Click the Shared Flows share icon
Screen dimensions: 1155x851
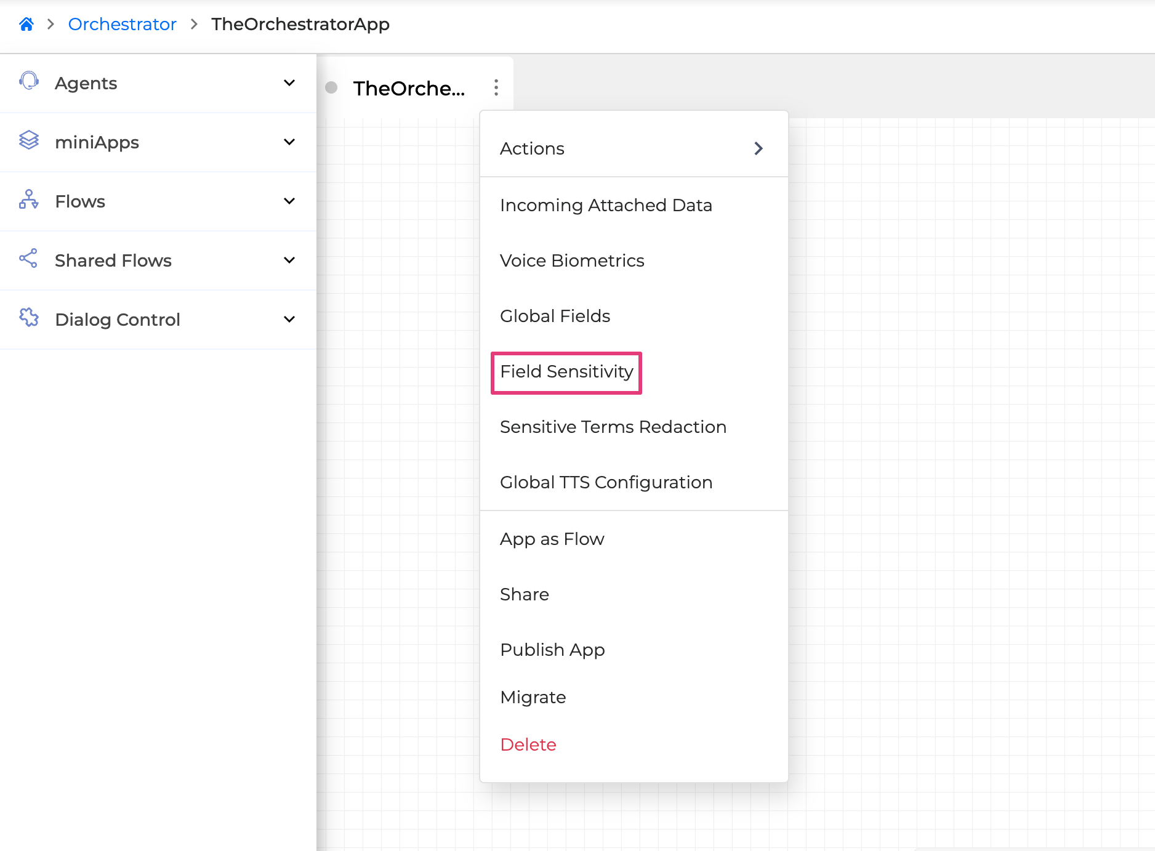[x=29, y=259]
